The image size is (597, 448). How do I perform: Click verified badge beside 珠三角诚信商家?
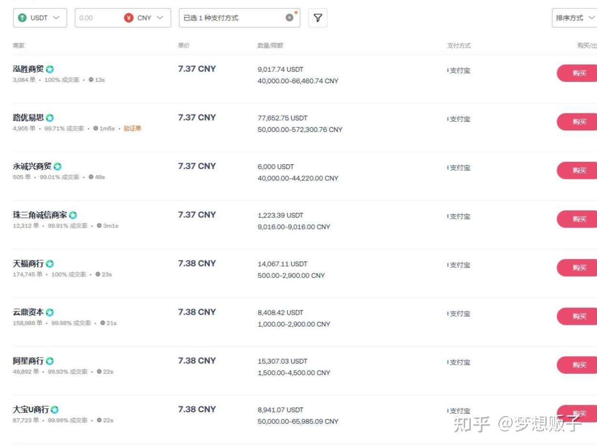point(73,215)
